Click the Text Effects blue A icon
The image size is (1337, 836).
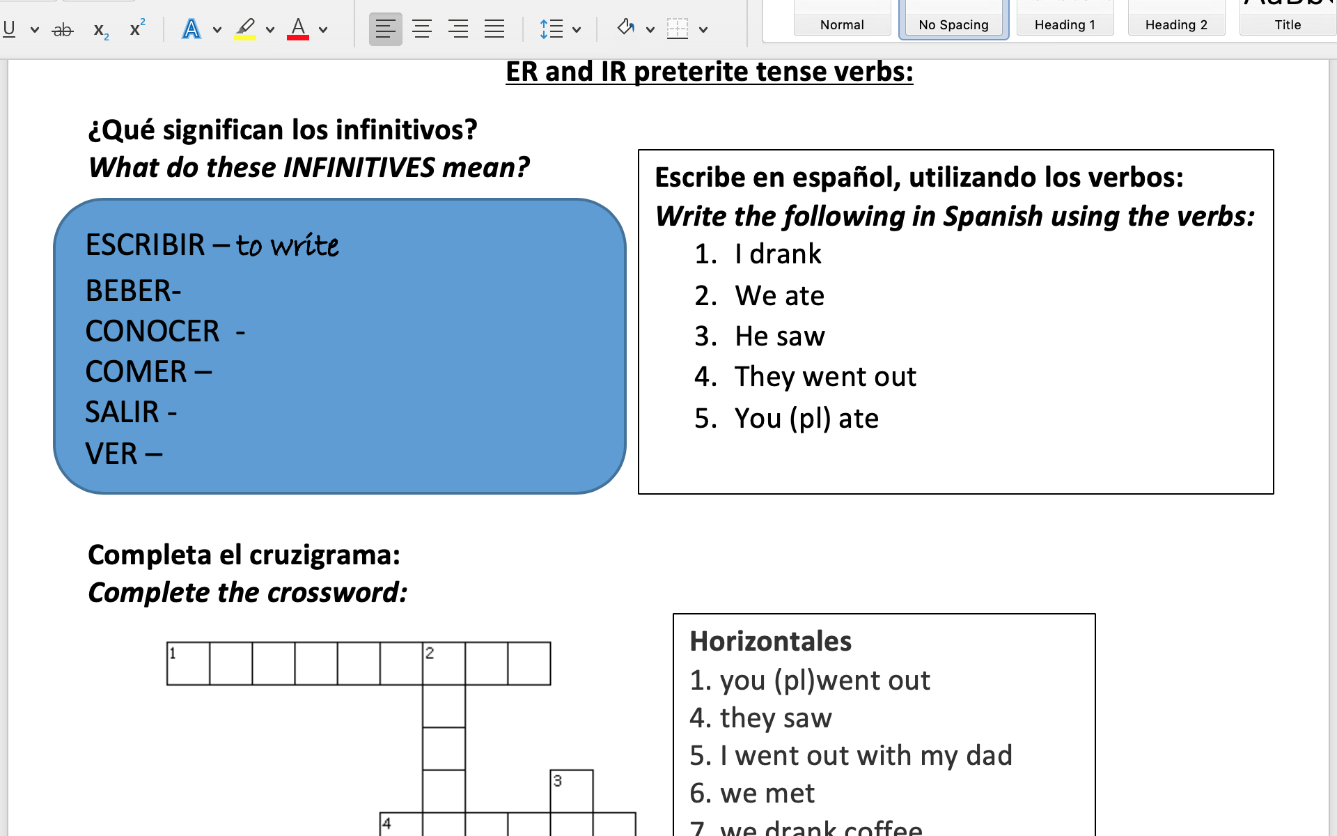[x=191, y=29]
